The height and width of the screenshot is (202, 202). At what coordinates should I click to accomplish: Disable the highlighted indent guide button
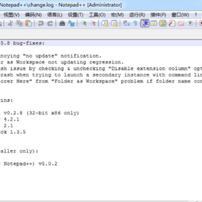145,24
